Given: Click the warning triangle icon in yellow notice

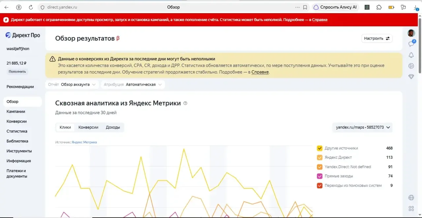Looking at the screenshot, I should (52, 59).
